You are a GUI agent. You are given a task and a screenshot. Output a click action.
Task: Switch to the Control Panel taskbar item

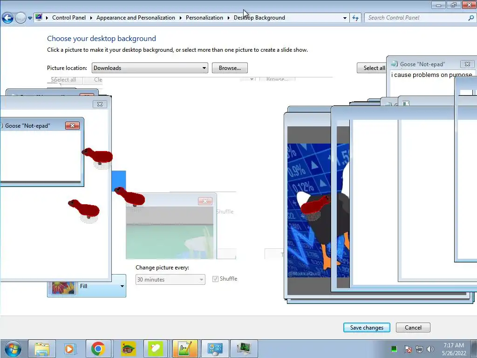coord(215,349)
